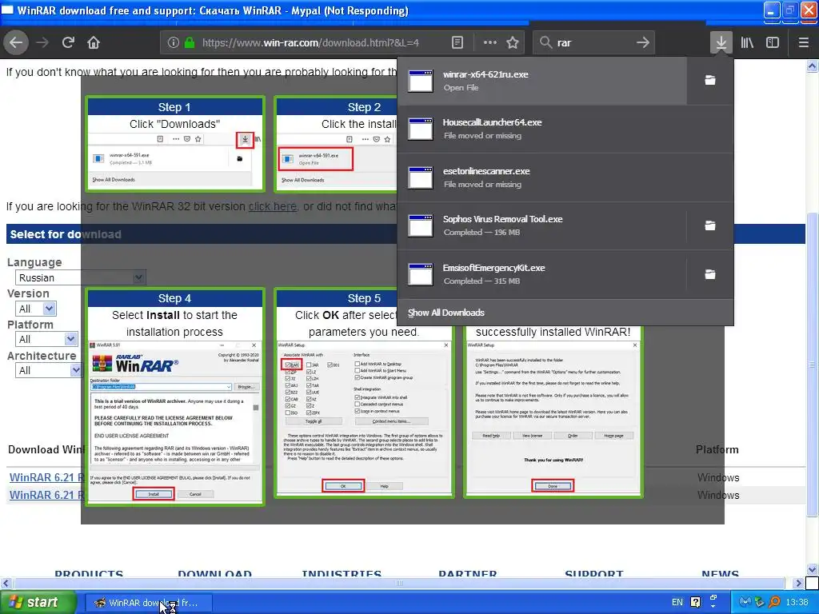
Task: Open the Library toolbar icon
Action: point(747,42)
